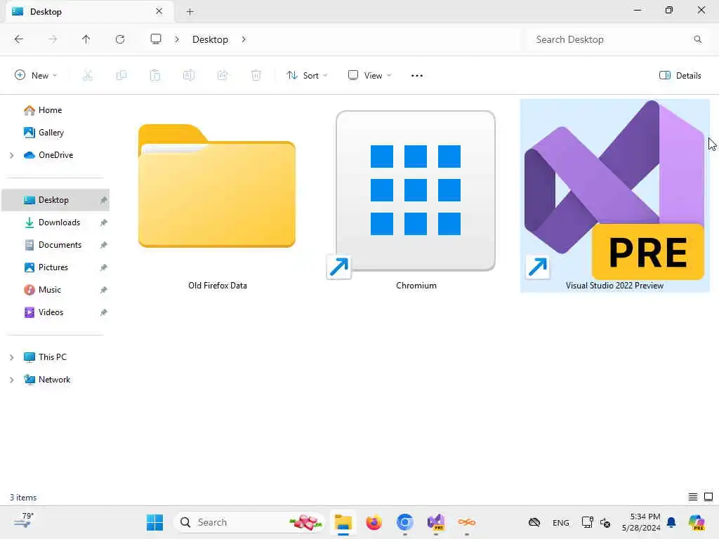719x539 pixels.
Task: Click the Share toolbar icon
Action: [x=223, y=76]
